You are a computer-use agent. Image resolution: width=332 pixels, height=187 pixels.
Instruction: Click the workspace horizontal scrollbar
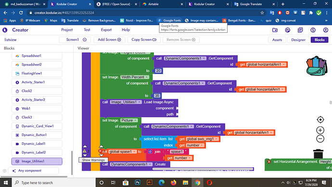[203, 169]
